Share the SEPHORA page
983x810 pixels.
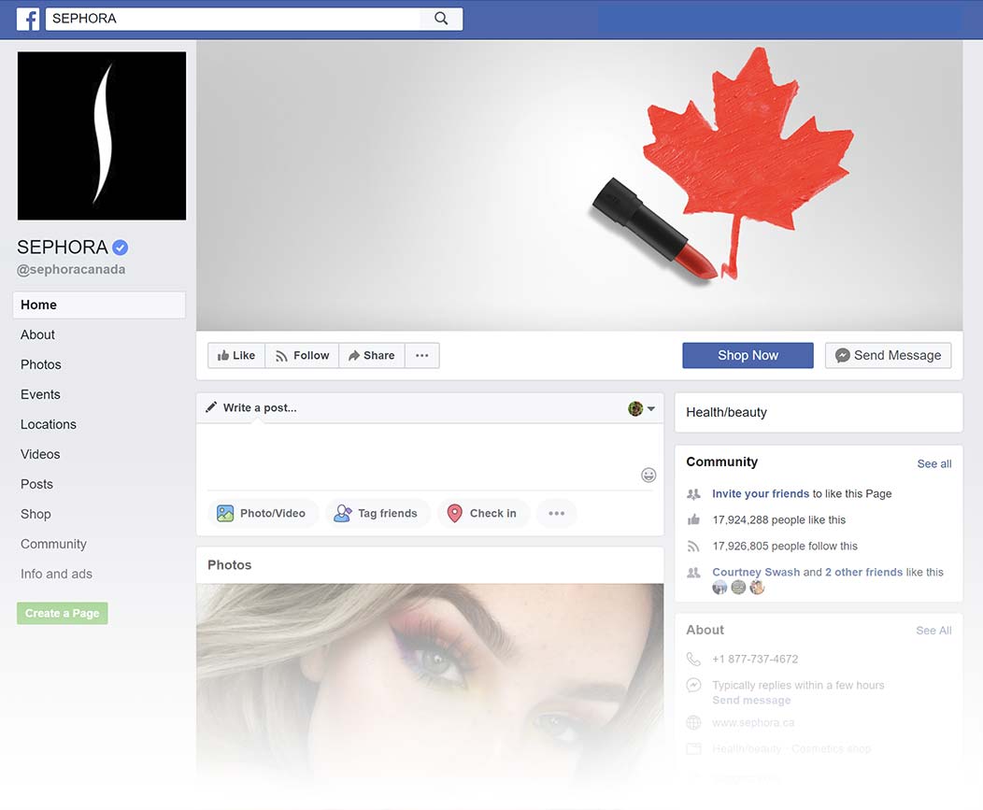tap(372, 355)
